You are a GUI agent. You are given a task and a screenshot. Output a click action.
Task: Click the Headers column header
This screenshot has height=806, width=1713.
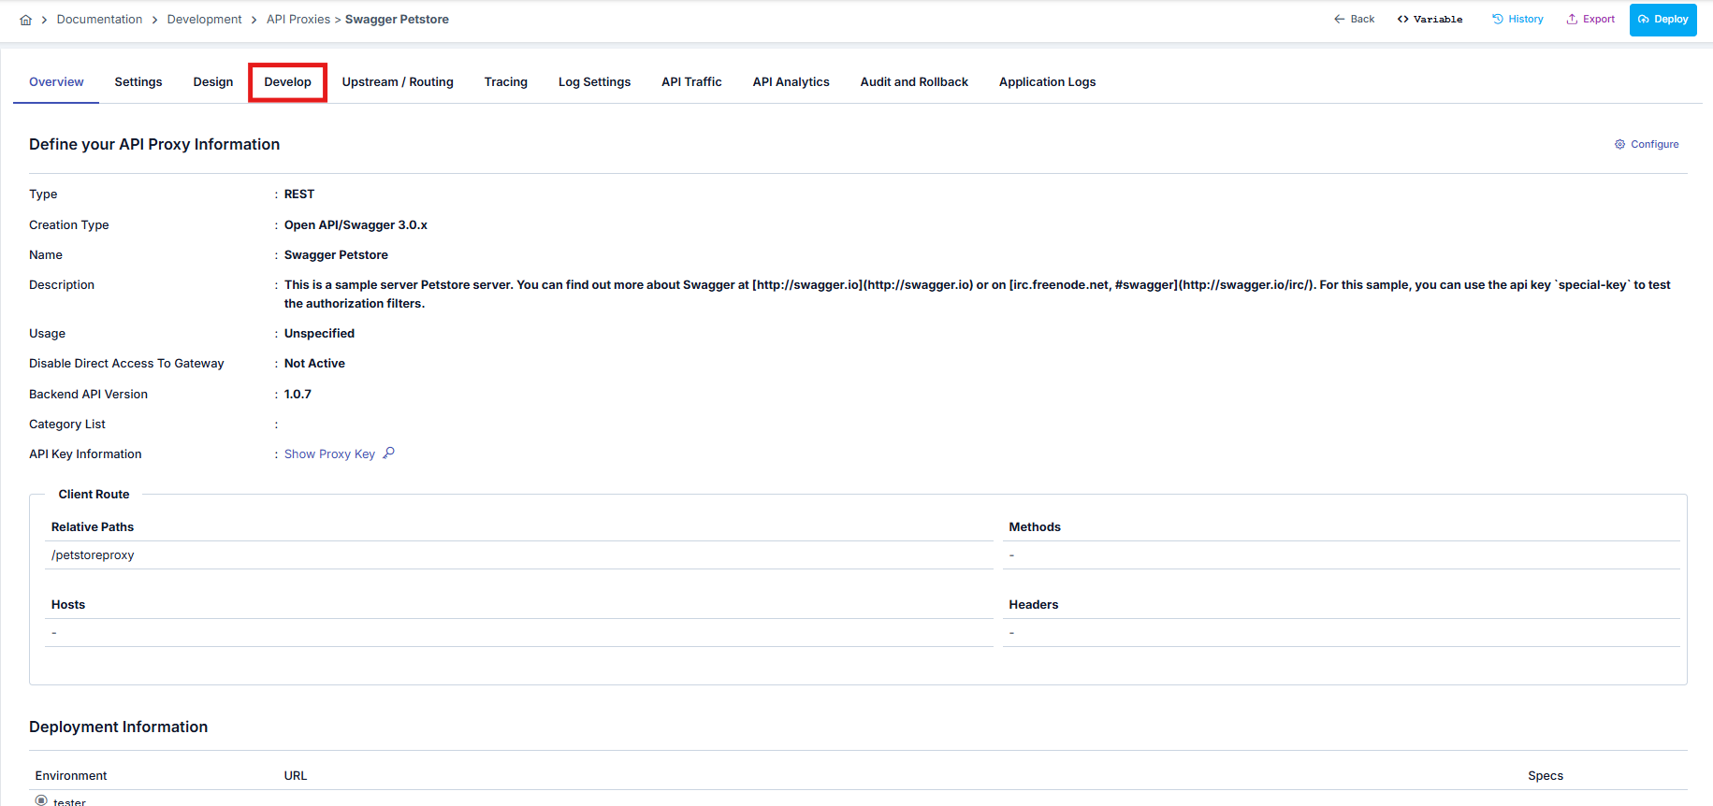pos(1034,605)
